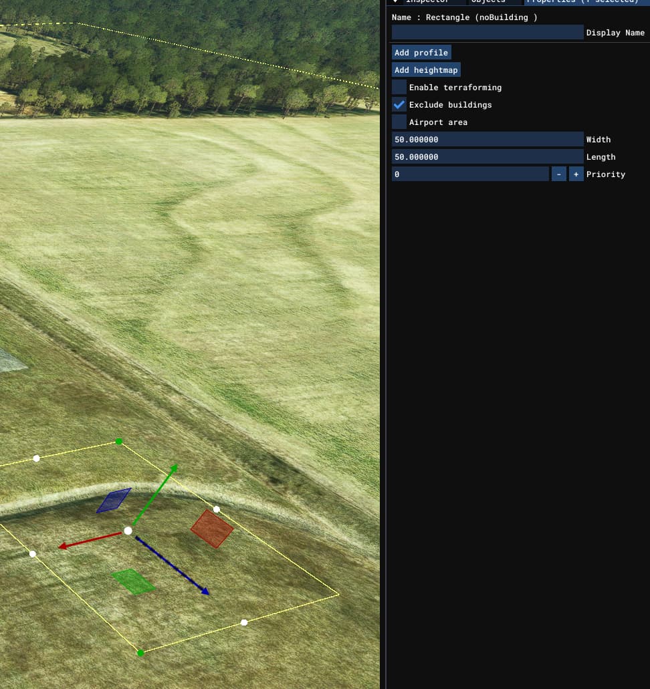This screenshot has width=650, height=689.
Task: Click the white midpoint handle on the rectangle's lower-left edge
Action: (x=33, y=553)
